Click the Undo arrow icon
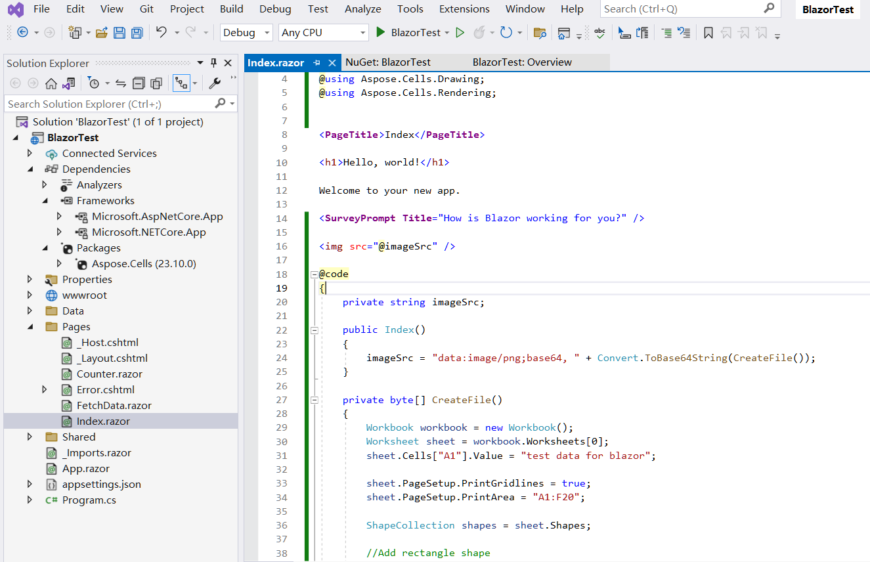The height and width of the screenshot is (562, 870). click(x=161, y=33)
